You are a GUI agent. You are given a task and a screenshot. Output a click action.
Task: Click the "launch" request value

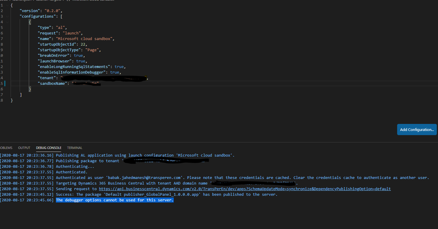71,33
